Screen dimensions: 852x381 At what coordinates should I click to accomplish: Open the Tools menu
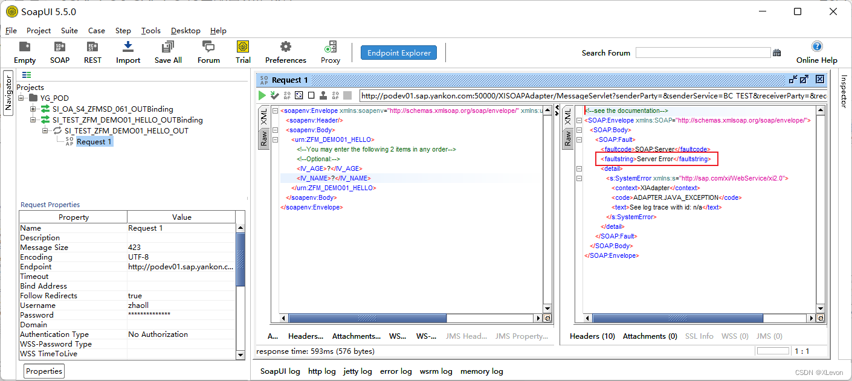coord(151,31)
